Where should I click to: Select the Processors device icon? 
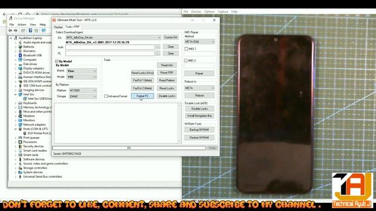21,142
